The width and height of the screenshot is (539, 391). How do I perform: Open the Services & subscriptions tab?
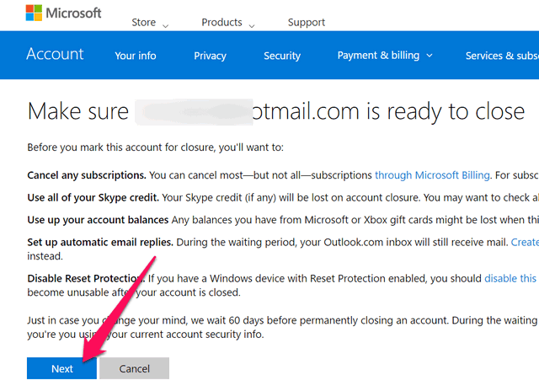502,56
